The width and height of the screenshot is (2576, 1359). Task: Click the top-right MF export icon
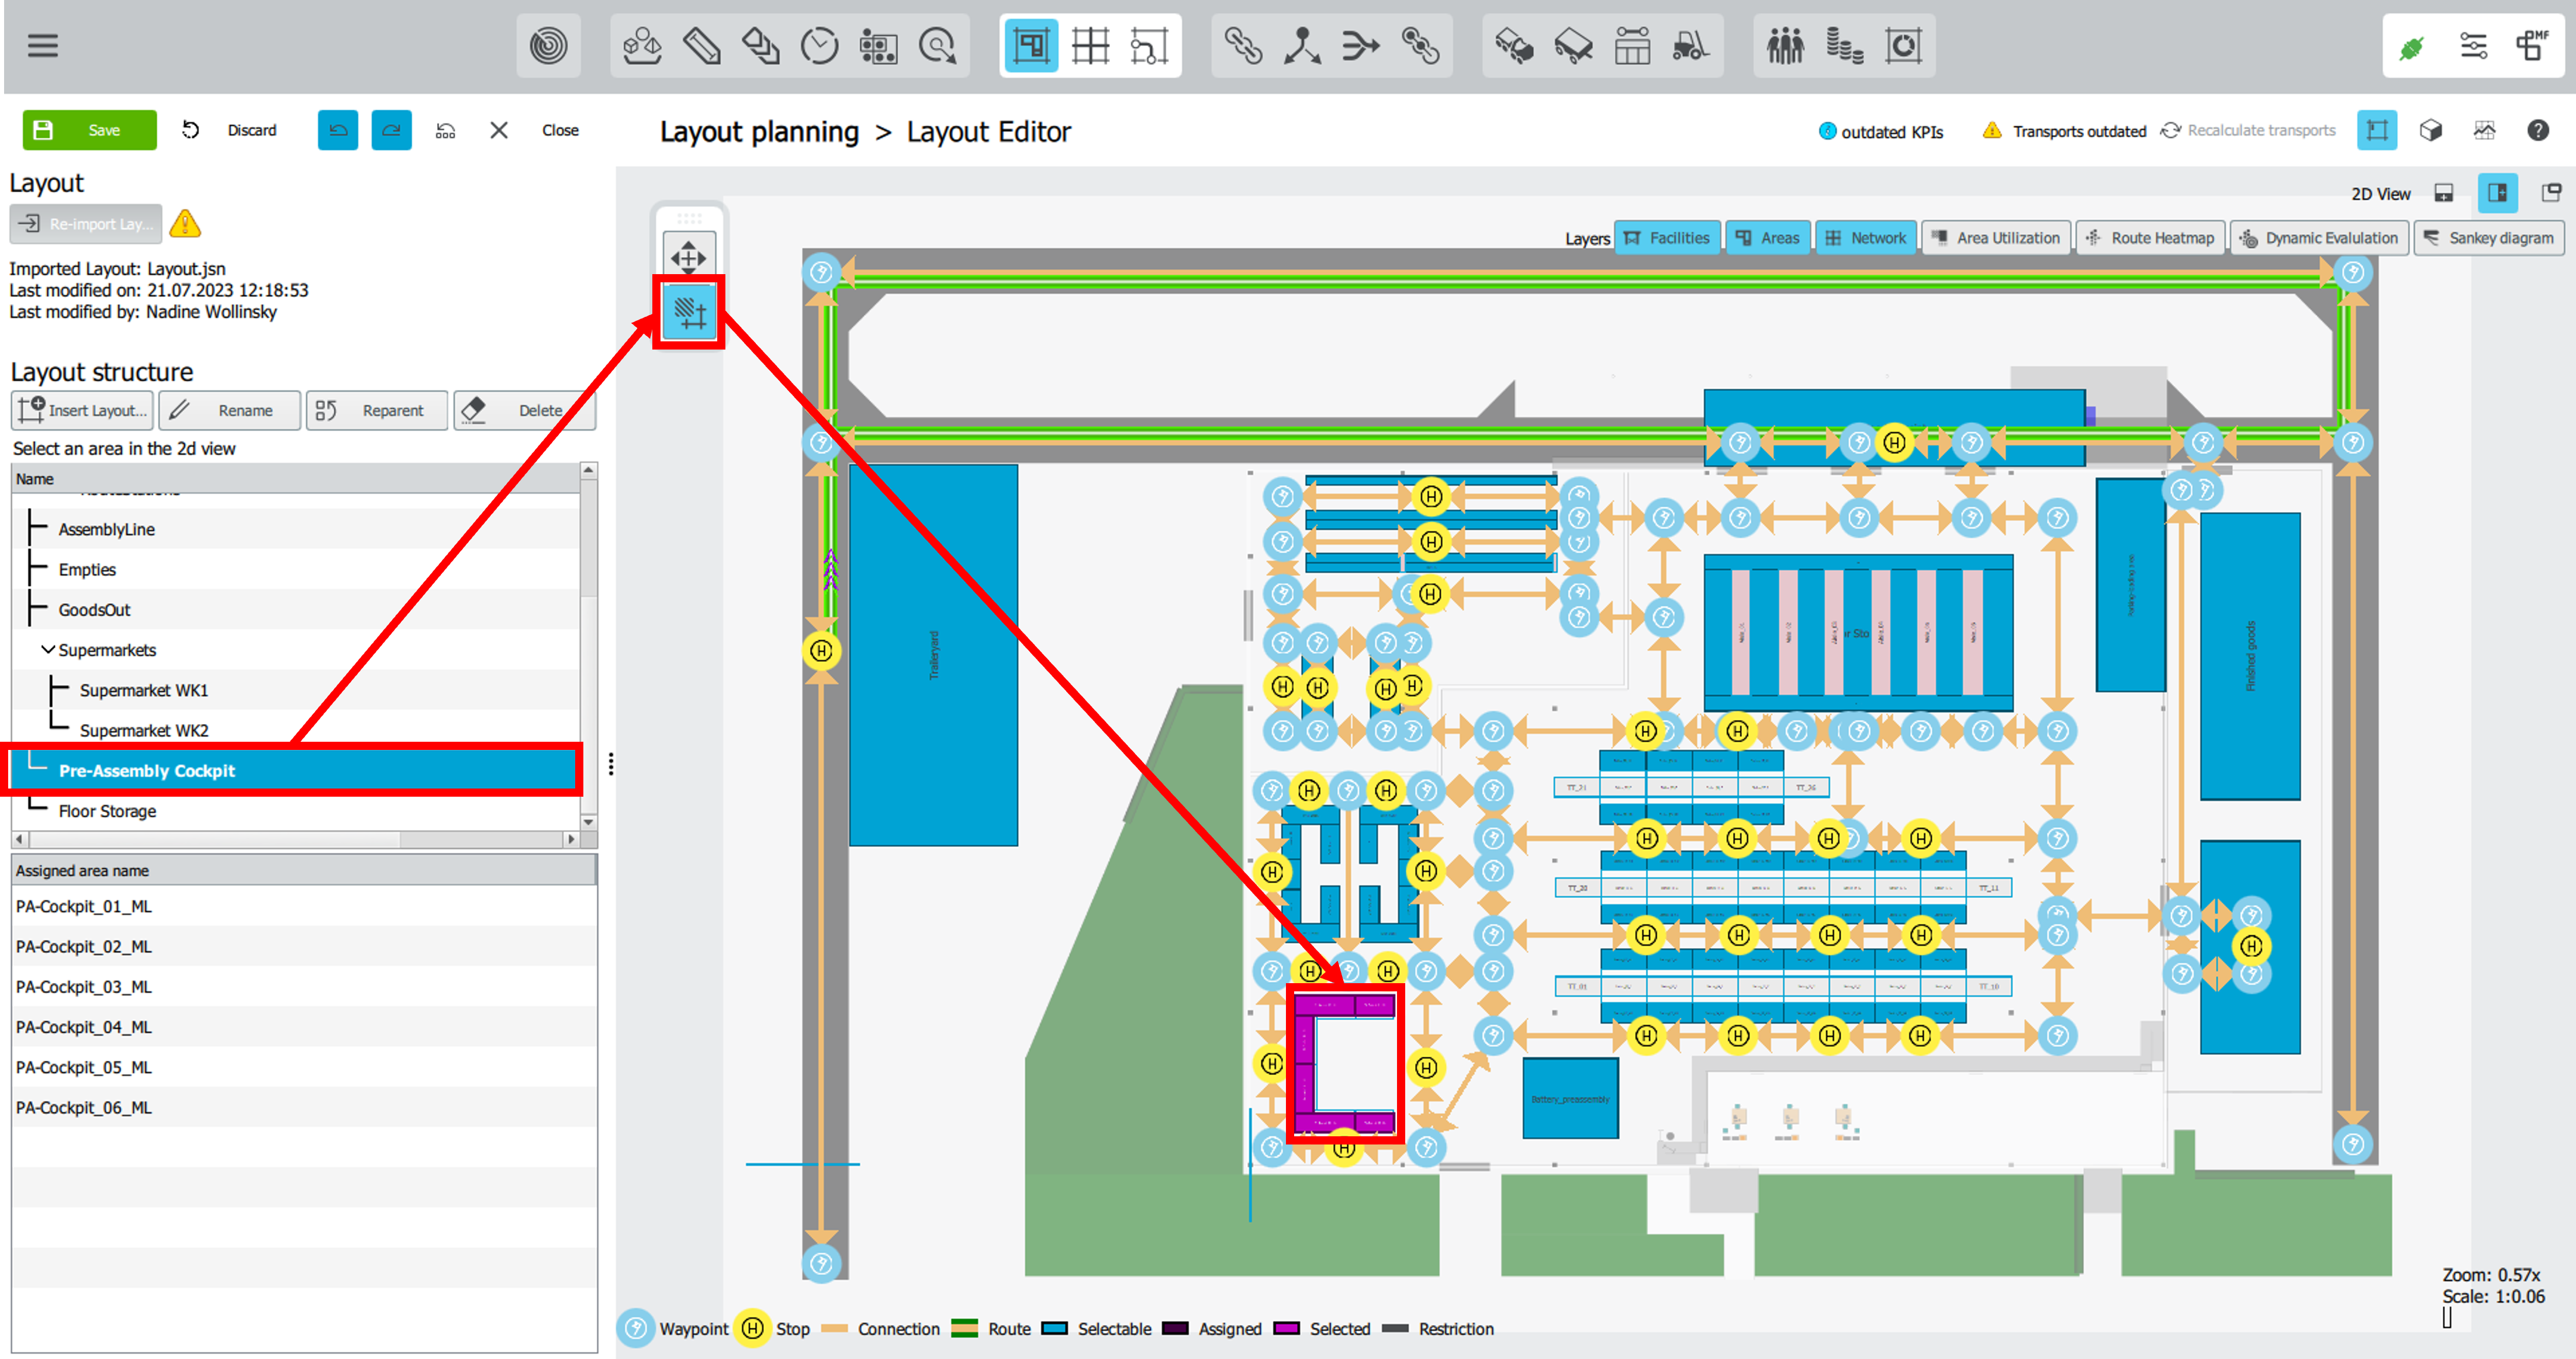point(2531,46)
